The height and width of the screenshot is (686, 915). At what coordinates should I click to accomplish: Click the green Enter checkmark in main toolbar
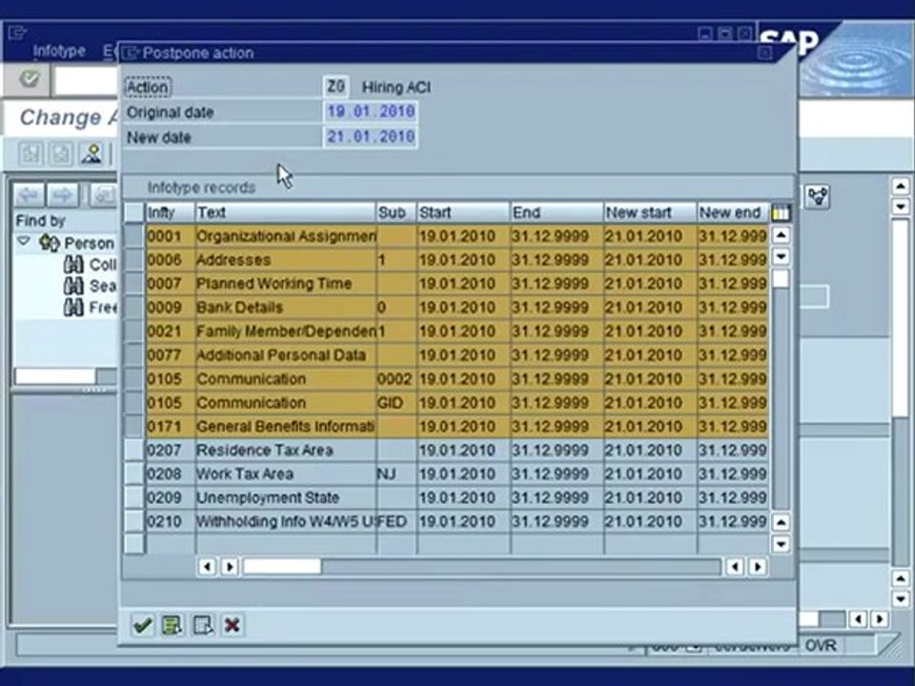pyautogui.click(x=29, y=79)
